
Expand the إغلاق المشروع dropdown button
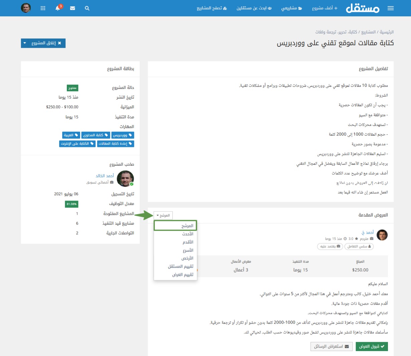coord(25,43)
